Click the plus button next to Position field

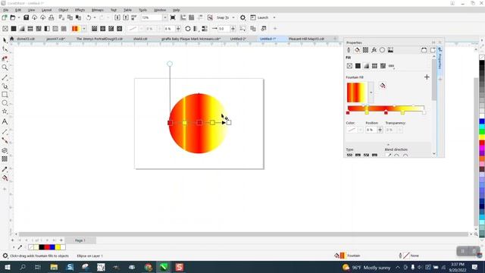380,130
